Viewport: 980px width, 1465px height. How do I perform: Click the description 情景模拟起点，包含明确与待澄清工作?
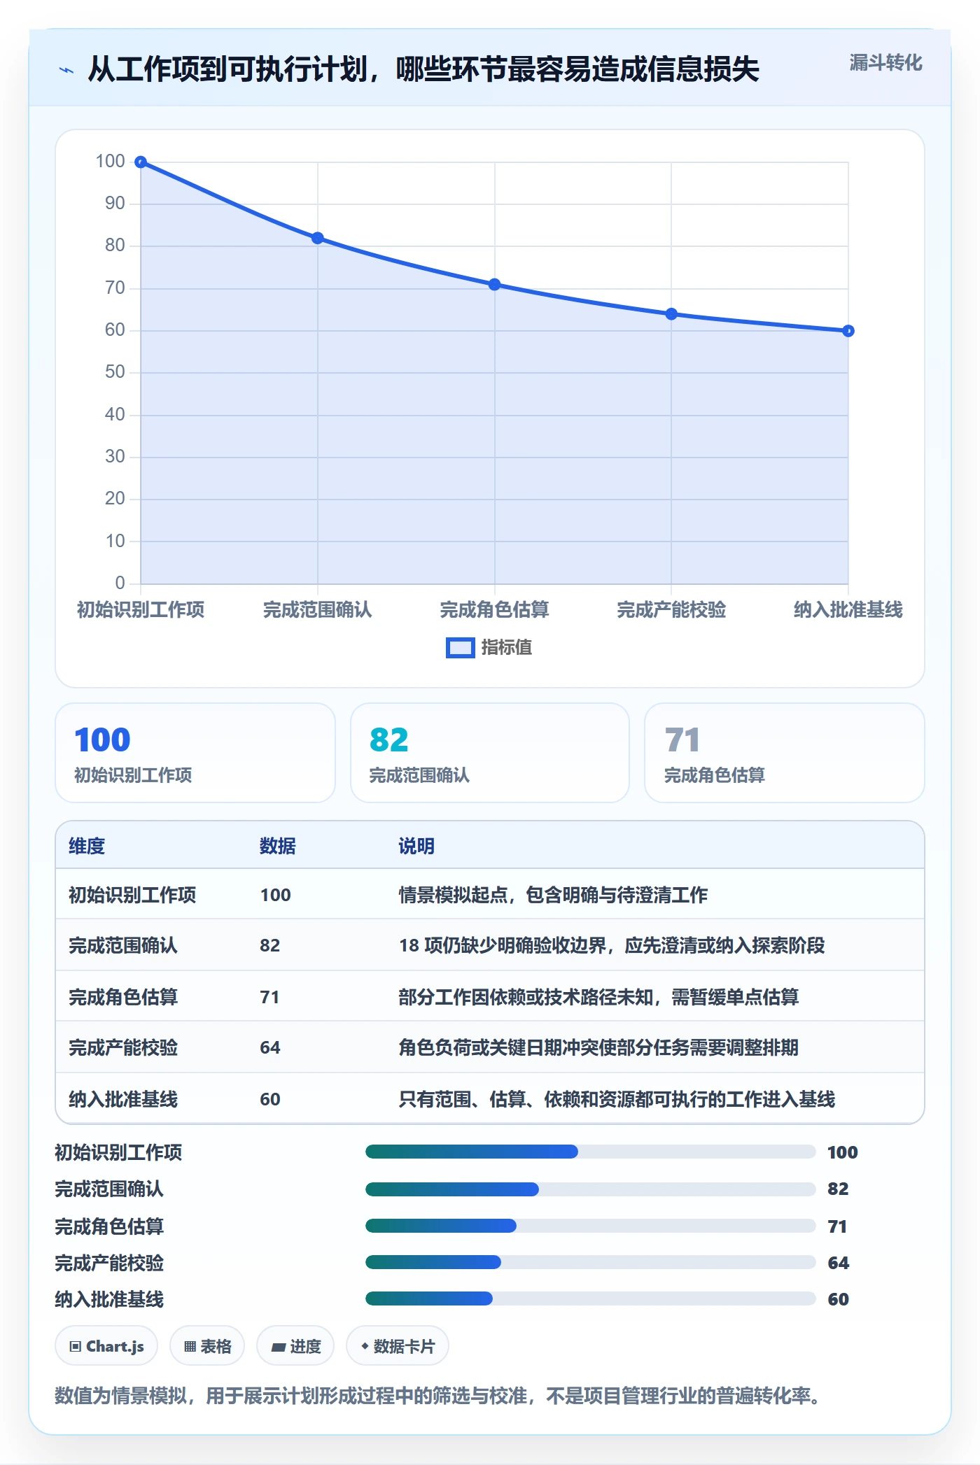pyautogui.click(x=553, y=895)
